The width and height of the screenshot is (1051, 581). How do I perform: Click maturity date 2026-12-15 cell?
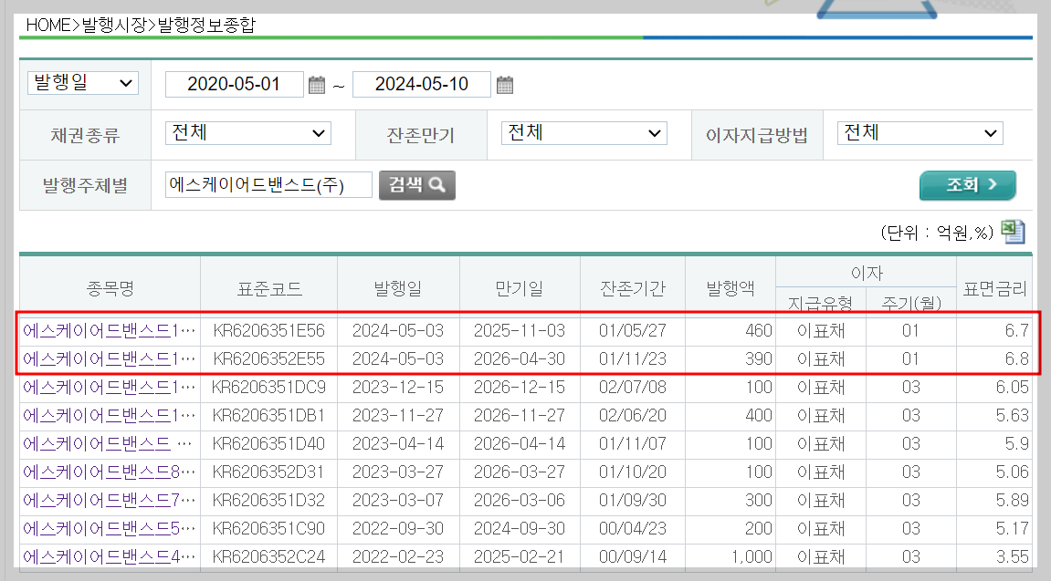point(520,387)
